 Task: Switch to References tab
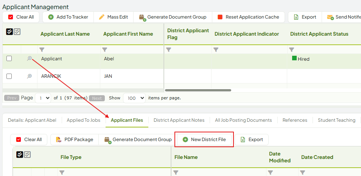coord(295,120)
